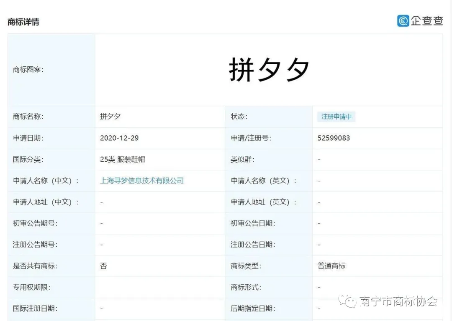The height and width of the screenshot is (321, 452).
Task: Click the 专用权期限 label
Action: [x=32, y=287]
